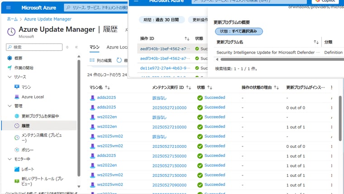Screen dimensions: 344x194
Task: Select マシン under リソース
Action: (26, 87)
